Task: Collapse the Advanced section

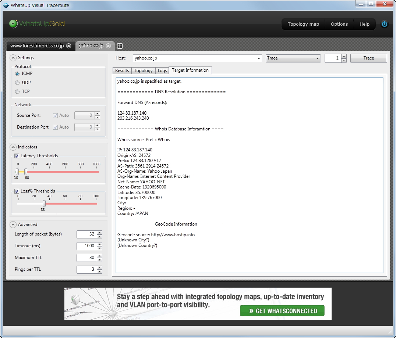Action: click(13, 224)
